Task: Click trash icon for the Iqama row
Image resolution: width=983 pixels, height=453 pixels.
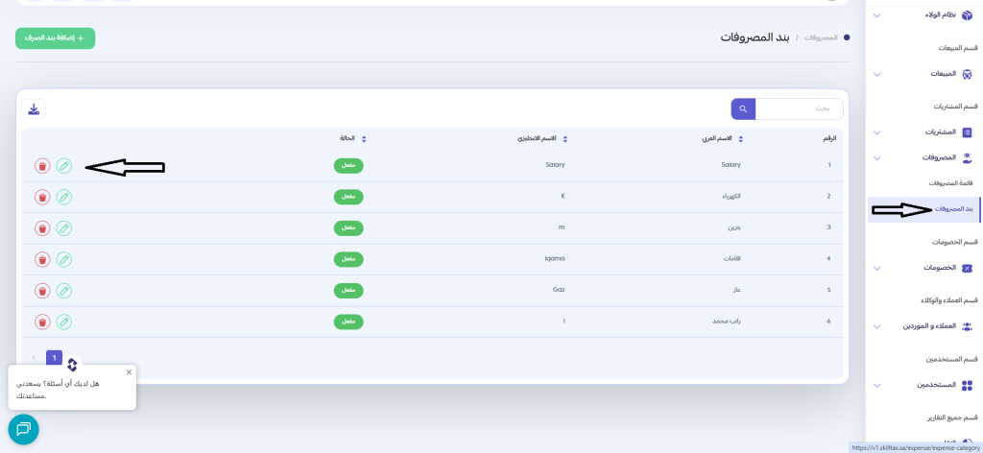Action: click(42, 259)
